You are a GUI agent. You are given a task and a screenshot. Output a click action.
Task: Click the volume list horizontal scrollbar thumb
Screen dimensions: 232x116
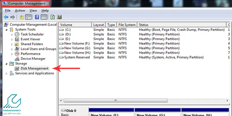[115, 101]
